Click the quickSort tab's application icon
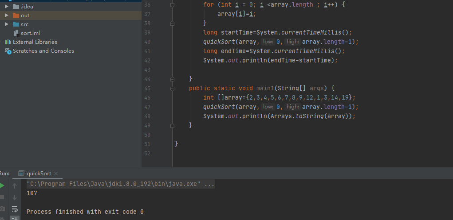Image resolution: width=453 pixels, height=220 pixels. 21,173
